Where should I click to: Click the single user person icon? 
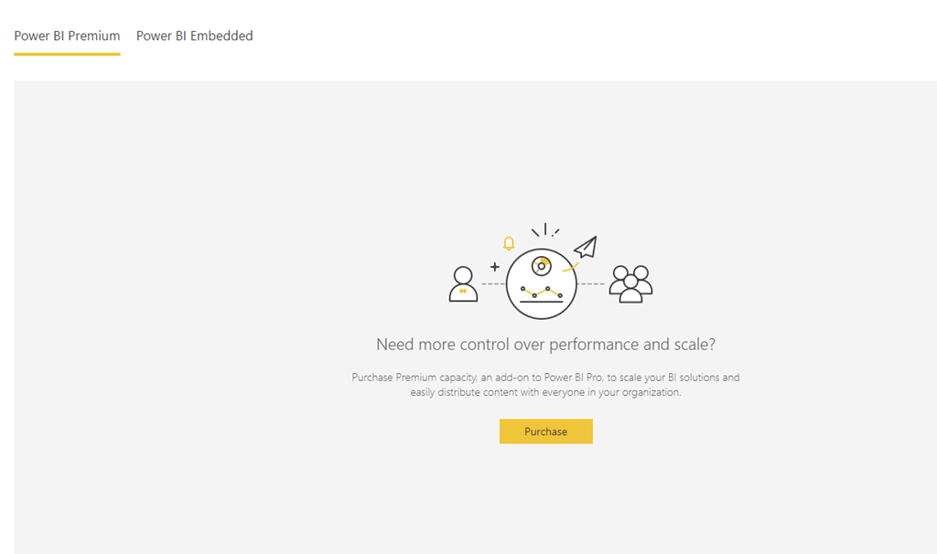pos(463,284)
